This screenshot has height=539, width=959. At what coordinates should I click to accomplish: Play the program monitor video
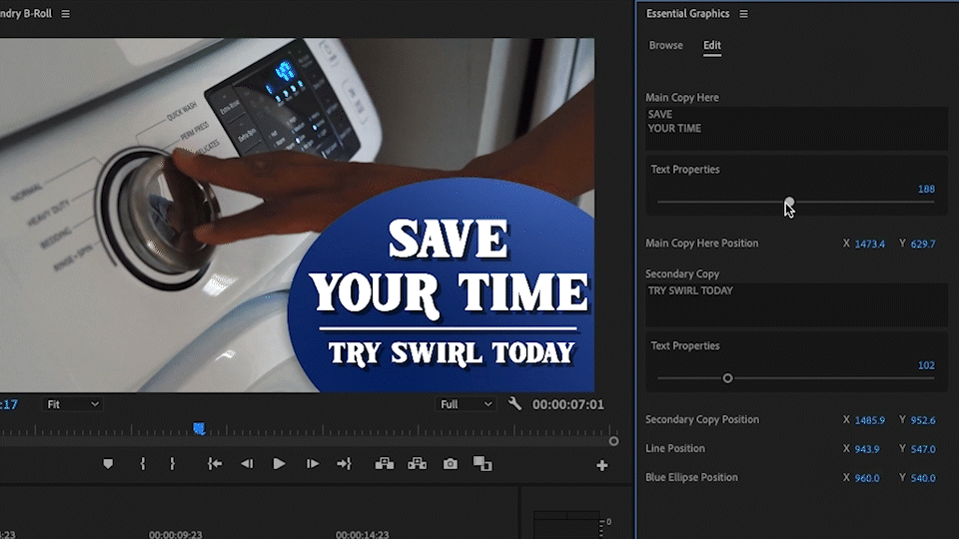coord(279,464)
